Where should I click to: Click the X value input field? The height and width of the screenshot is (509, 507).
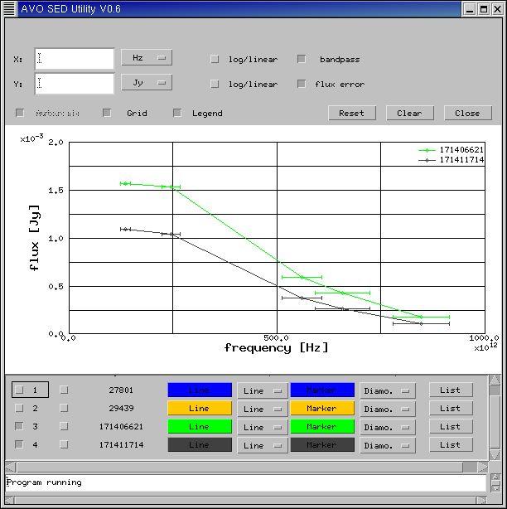75,59
